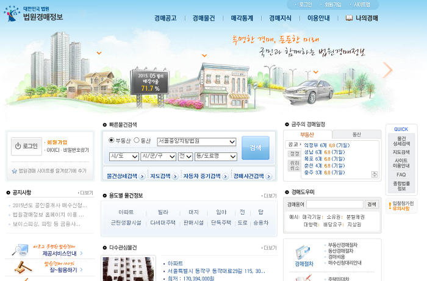Image resolution: width=427 pixels, height=281 pixels.
Task: Click exclamation icon of 입찰참가전 유의사항
Action: point(390,206)
